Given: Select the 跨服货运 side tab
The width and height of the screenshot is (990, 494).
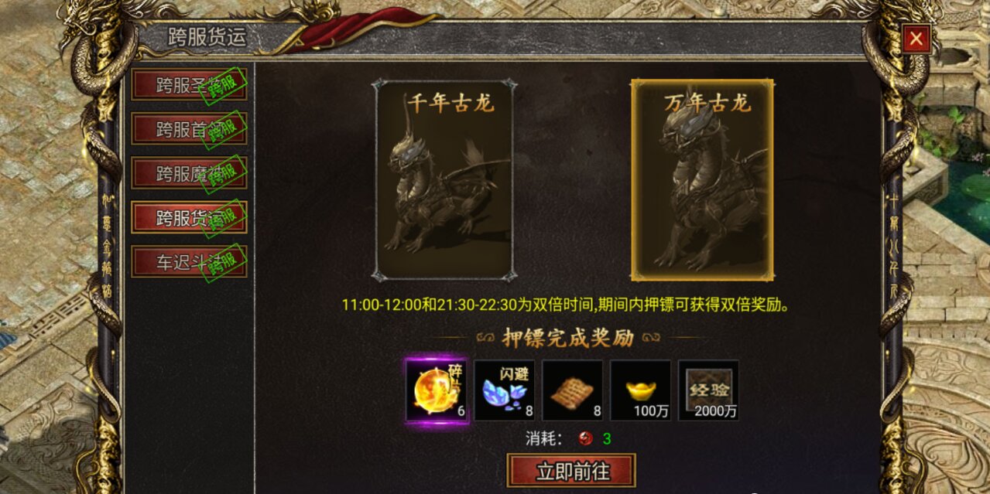Looking at the screenshot, I should (189, 217).
